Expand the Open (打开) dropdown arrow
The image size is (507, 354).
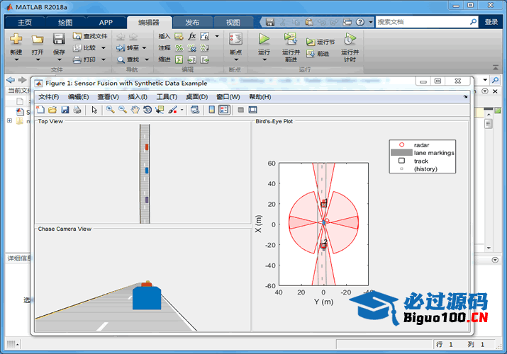pyautogui.click(x=38, y=59)
